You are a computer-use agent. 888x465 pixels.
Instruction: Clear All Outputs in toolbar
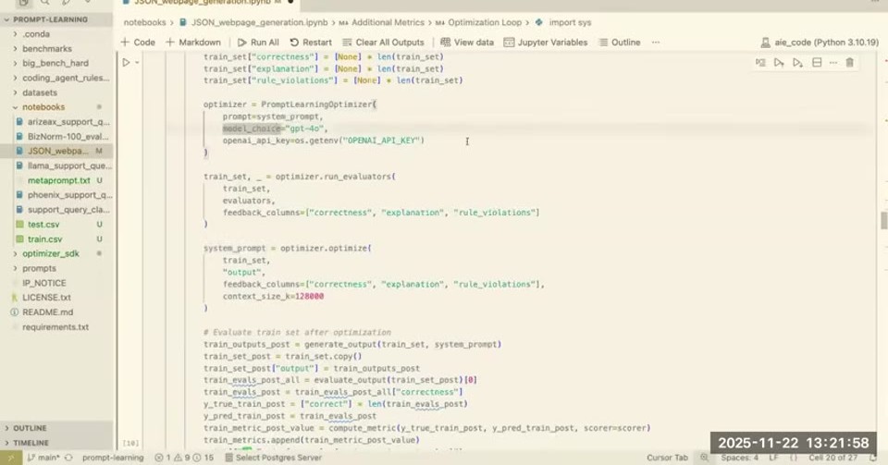[383, 43]
